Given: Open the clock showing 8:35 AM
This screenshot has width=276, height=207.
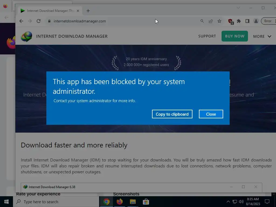Looking at the screenshot, I should (x=253, y=202).
